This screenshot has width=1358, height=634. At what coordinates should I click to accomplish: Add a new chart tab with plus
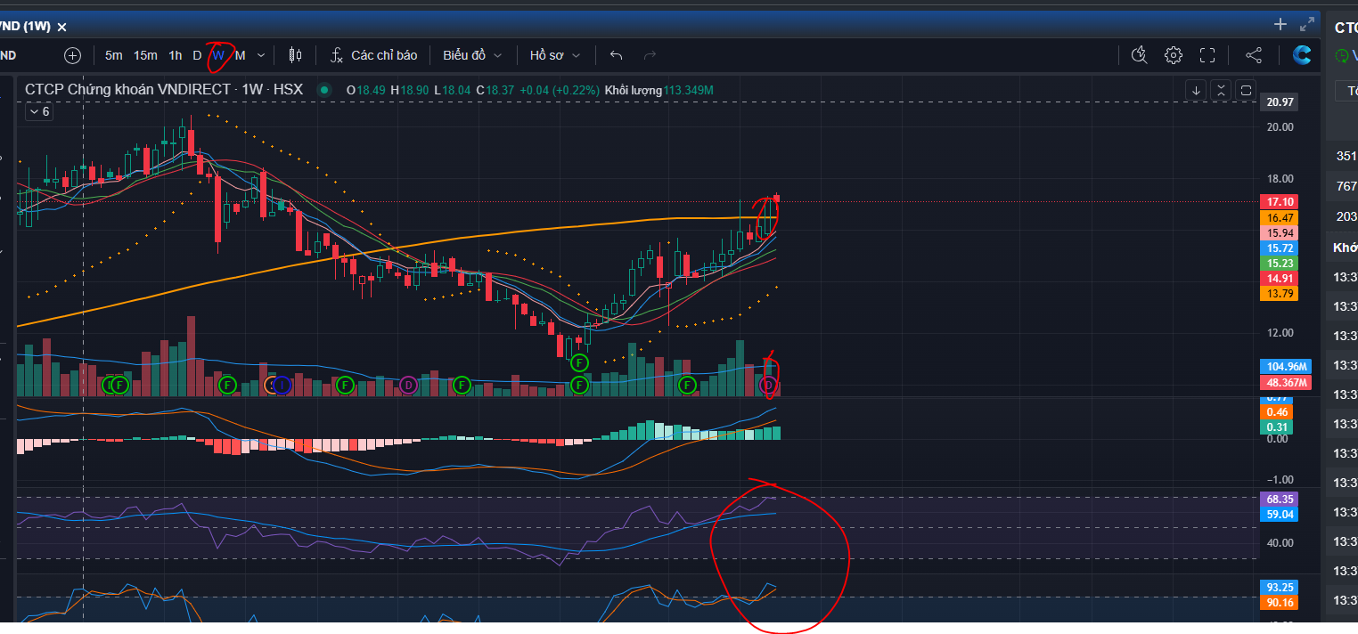(1280, 25)
